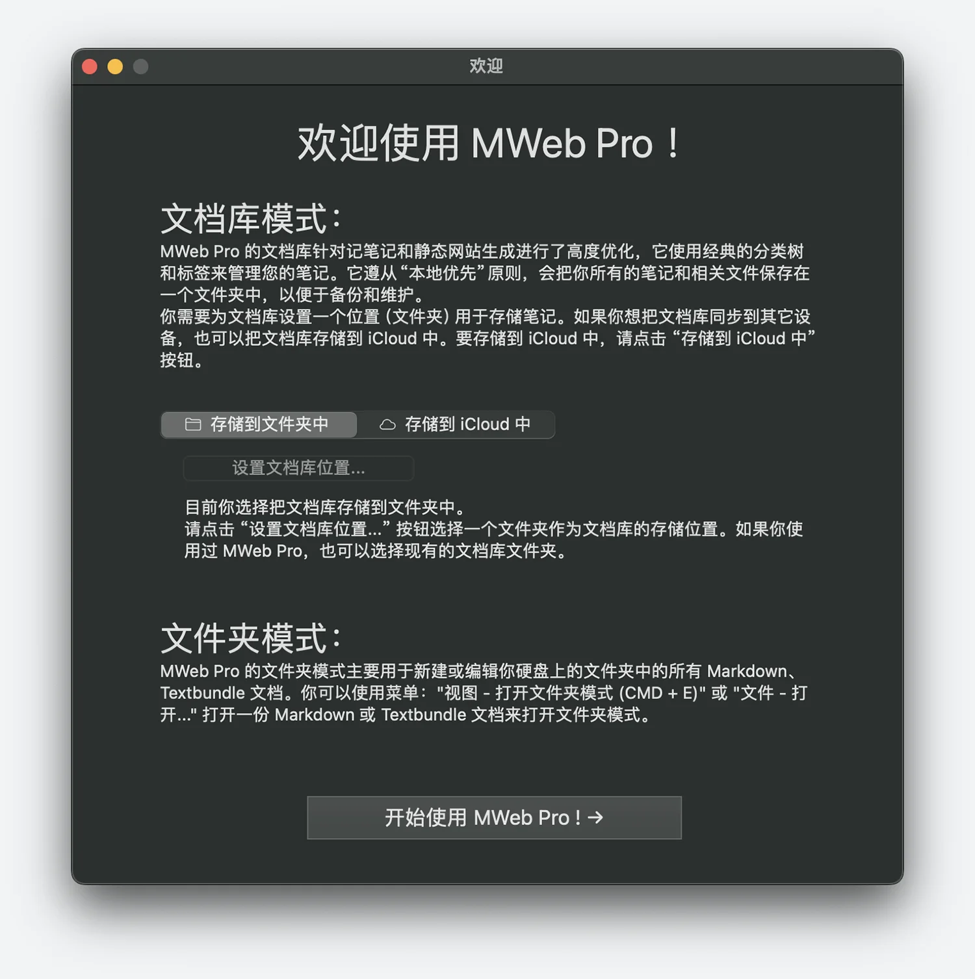Click the 文档库模式 section heading
Viewport: 975px width, 979px height.
[x=251, y=218]
